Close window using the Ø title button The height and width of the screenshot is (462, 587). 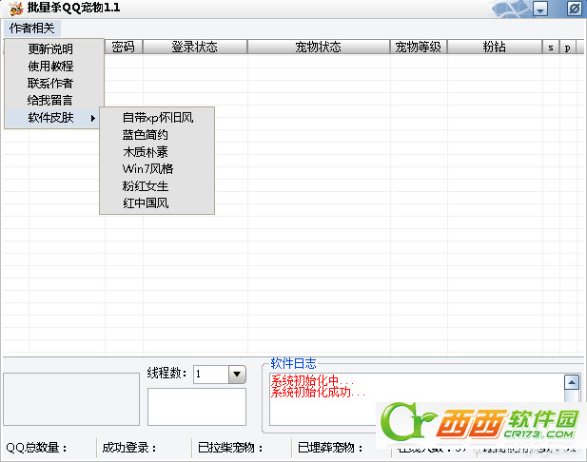(x=575, y=9)
